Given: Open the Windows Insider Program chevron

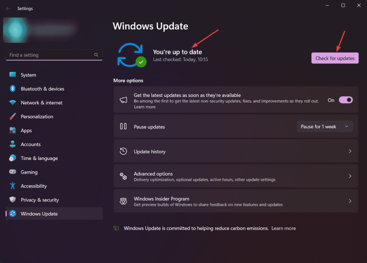Looking at the screenshot, I should [x=350, y=201].
